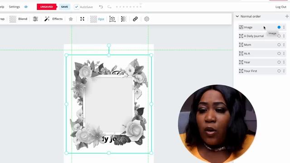290x163 pixels.
Task: Click the top-left selection corner handle
Action: point(67,55)
